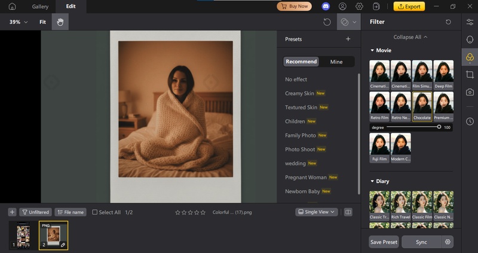Open the camera snapshot panel
Screen dimensions: 478x253
point(470,92)
